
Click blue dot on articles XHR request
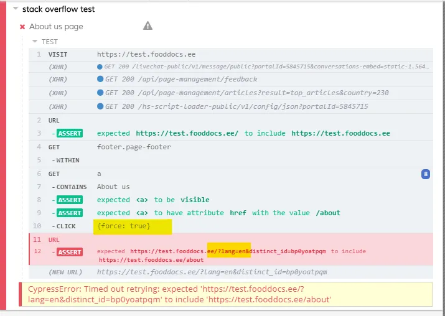pos(100,93)
